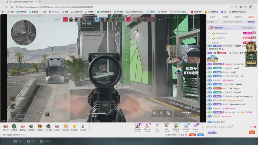This screenshot has height=145, width=258.
Task: Send the 周年火箭 rocket gift
Action: [x=147, y=128]
